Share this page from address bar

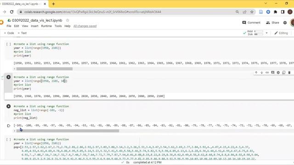click(244, 12)
